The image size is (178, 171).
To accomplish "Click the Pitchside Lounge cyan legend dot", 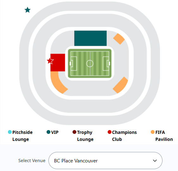I will (10, 132).
